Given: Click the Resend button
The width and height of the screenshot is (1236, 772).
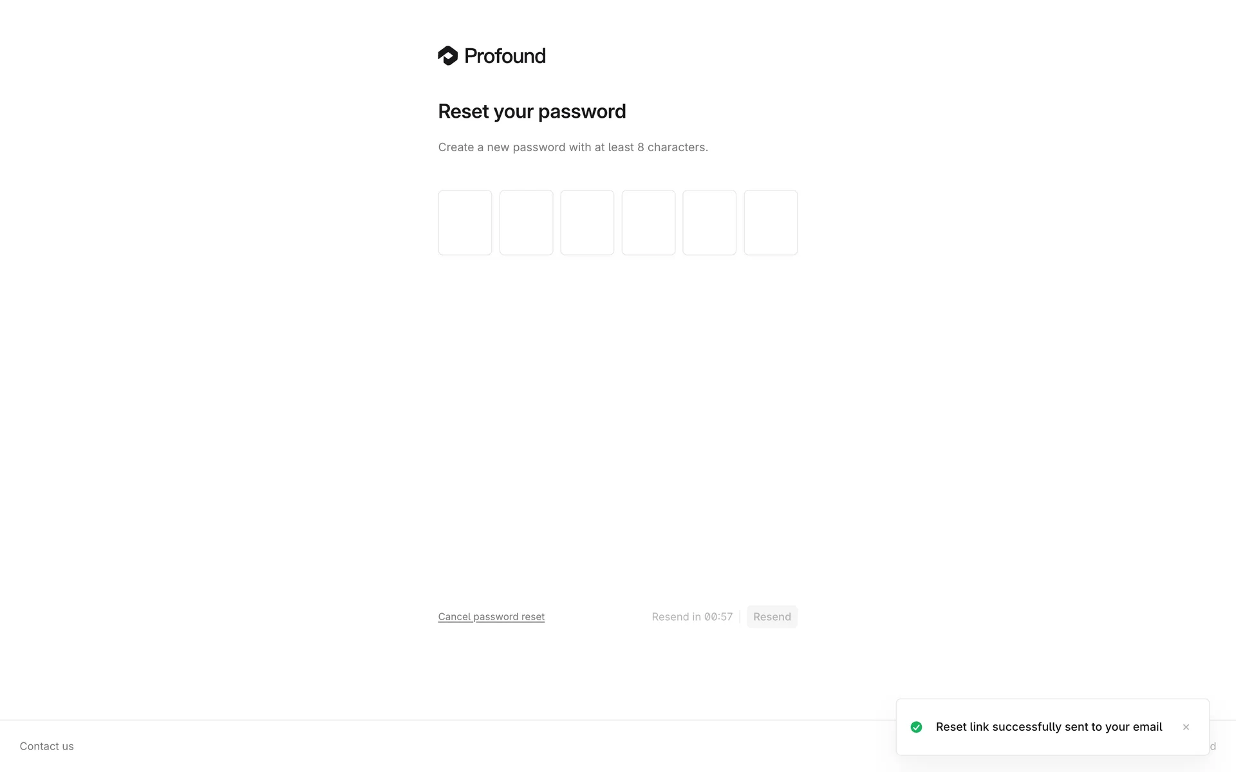Looking at the screenshot, I should coord(772,616).
